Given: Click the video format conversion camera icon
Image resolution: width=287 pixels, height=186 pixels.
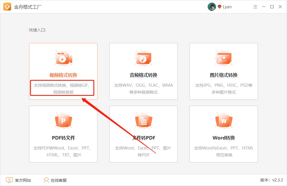Looking at the screenshot, I should pos(63,58).
